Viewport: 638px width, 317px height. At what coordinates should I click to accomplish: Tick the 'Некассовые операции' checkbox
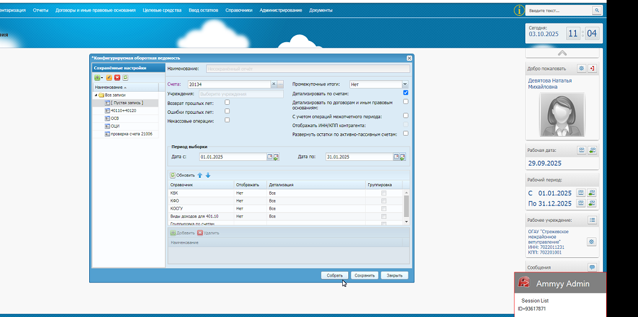coord(227,120)
